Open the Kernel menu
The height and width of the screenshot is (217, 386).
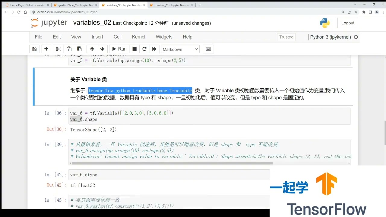coord(139,37)
